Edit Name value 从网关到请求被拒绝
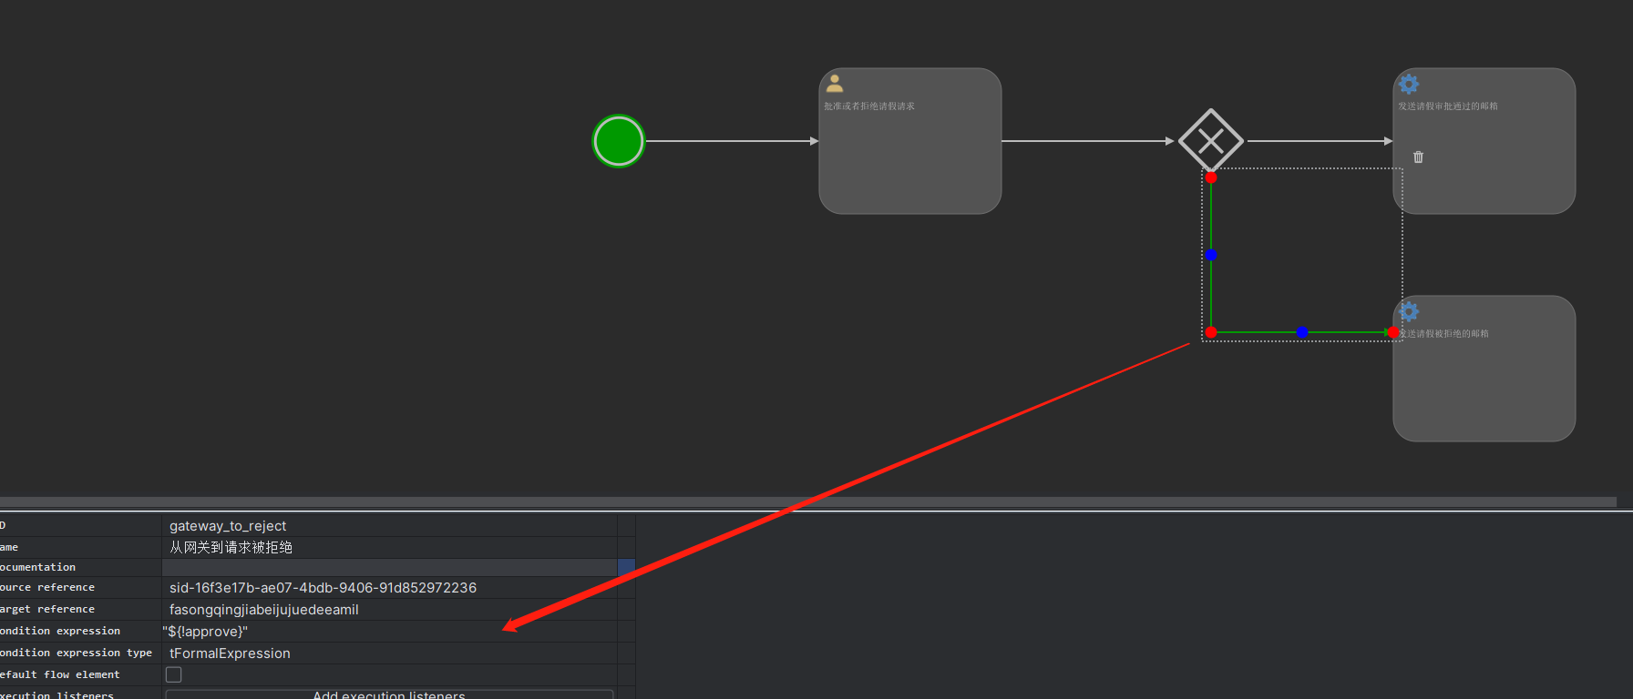 click(x=231, y=547)
